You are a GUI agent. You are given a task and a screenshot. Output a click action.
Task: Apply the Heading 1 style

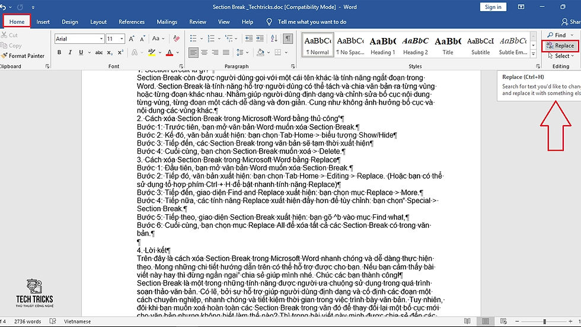tap(383, 45)
